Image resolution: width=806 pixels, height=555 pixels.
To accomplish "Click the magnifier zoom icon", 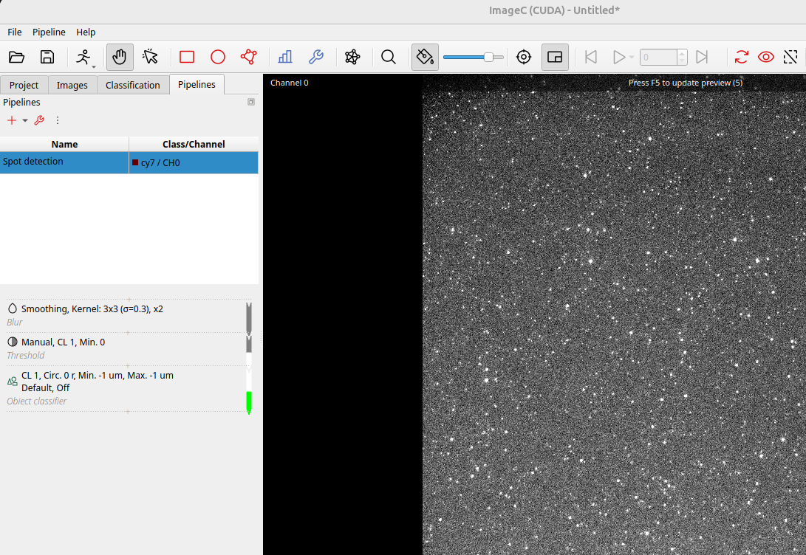I will 389,57.
